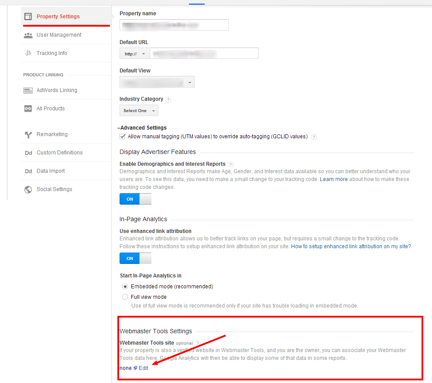Click the .js Tracking Info icon

28,53
